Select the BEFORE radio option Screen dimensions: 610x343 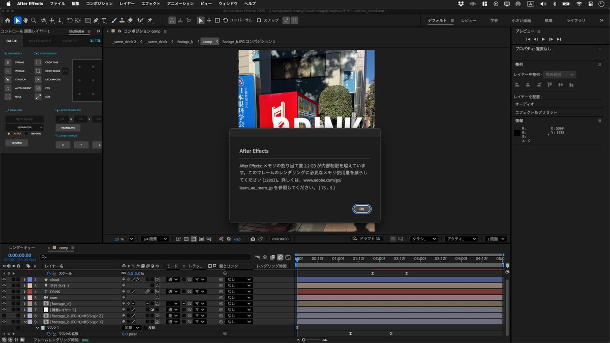click(x=27, y=134)
